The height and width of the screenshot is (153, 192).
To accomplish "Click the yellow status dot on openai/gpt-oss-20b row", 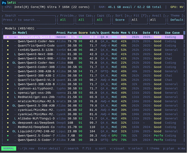I will (x=8, y=93).
